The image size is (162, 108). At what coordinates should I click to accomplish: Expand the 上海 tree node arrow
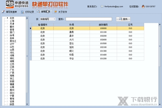(8, 21)
